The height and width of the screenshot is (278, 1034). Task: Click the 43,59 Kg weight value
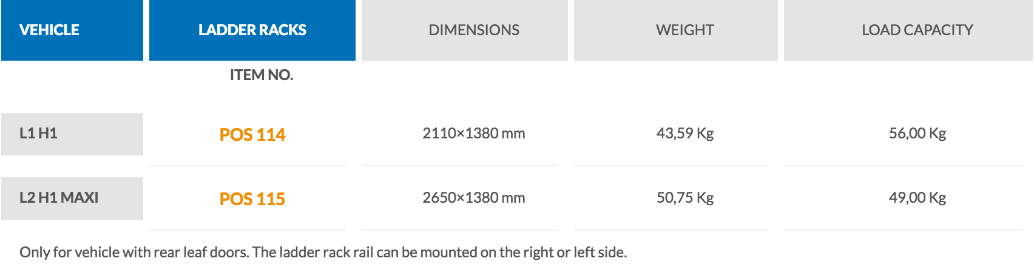point(685,133)
